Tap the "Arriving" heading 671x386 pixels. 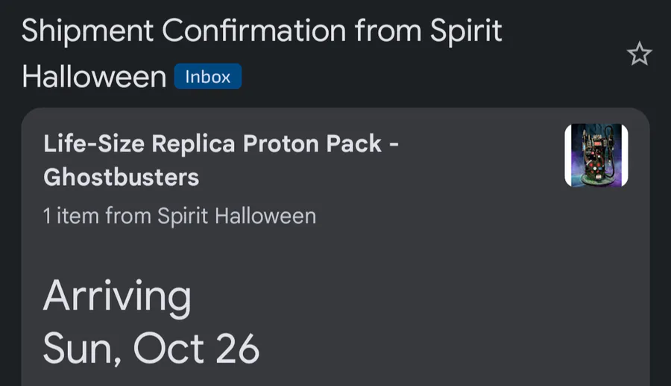(x=117, y=297)
